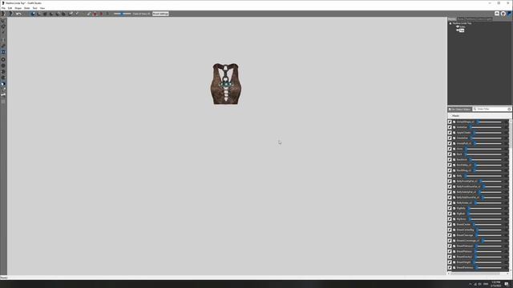The height and width of the screenshot is (288, 513).
Task: Click the Undo arrow icon in toolbar
Action: point(18,14)
